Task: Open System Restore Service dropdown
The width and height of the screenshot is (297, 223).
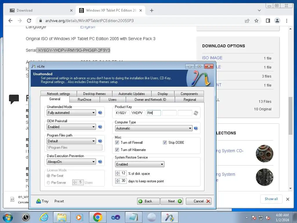Action: [140, 164]
